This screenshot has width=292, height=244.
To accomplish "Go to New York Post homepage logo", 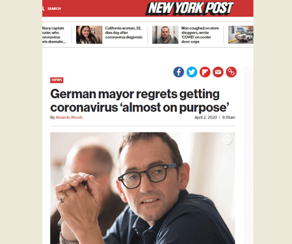I will click(x=189, y=9).
